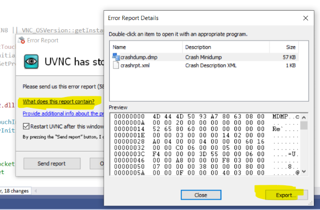Click the crashrpt.xml file icon
Image resolution: width=320 pixels, height=210 pixels.
(116, 65)
